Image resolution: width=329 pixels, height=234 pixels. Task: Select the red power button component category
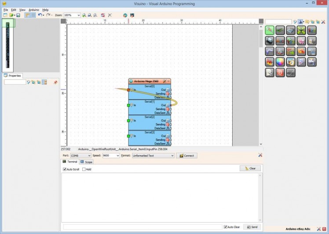tap(280, 73)
